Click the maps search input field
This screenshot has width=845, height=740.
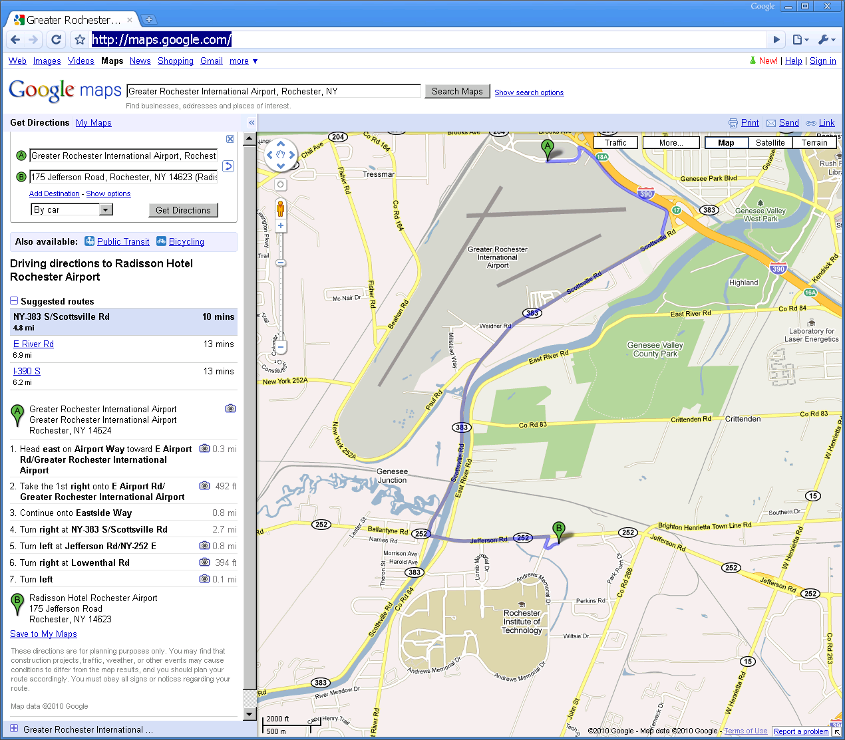pyautogui.click(x=273, y=91)
